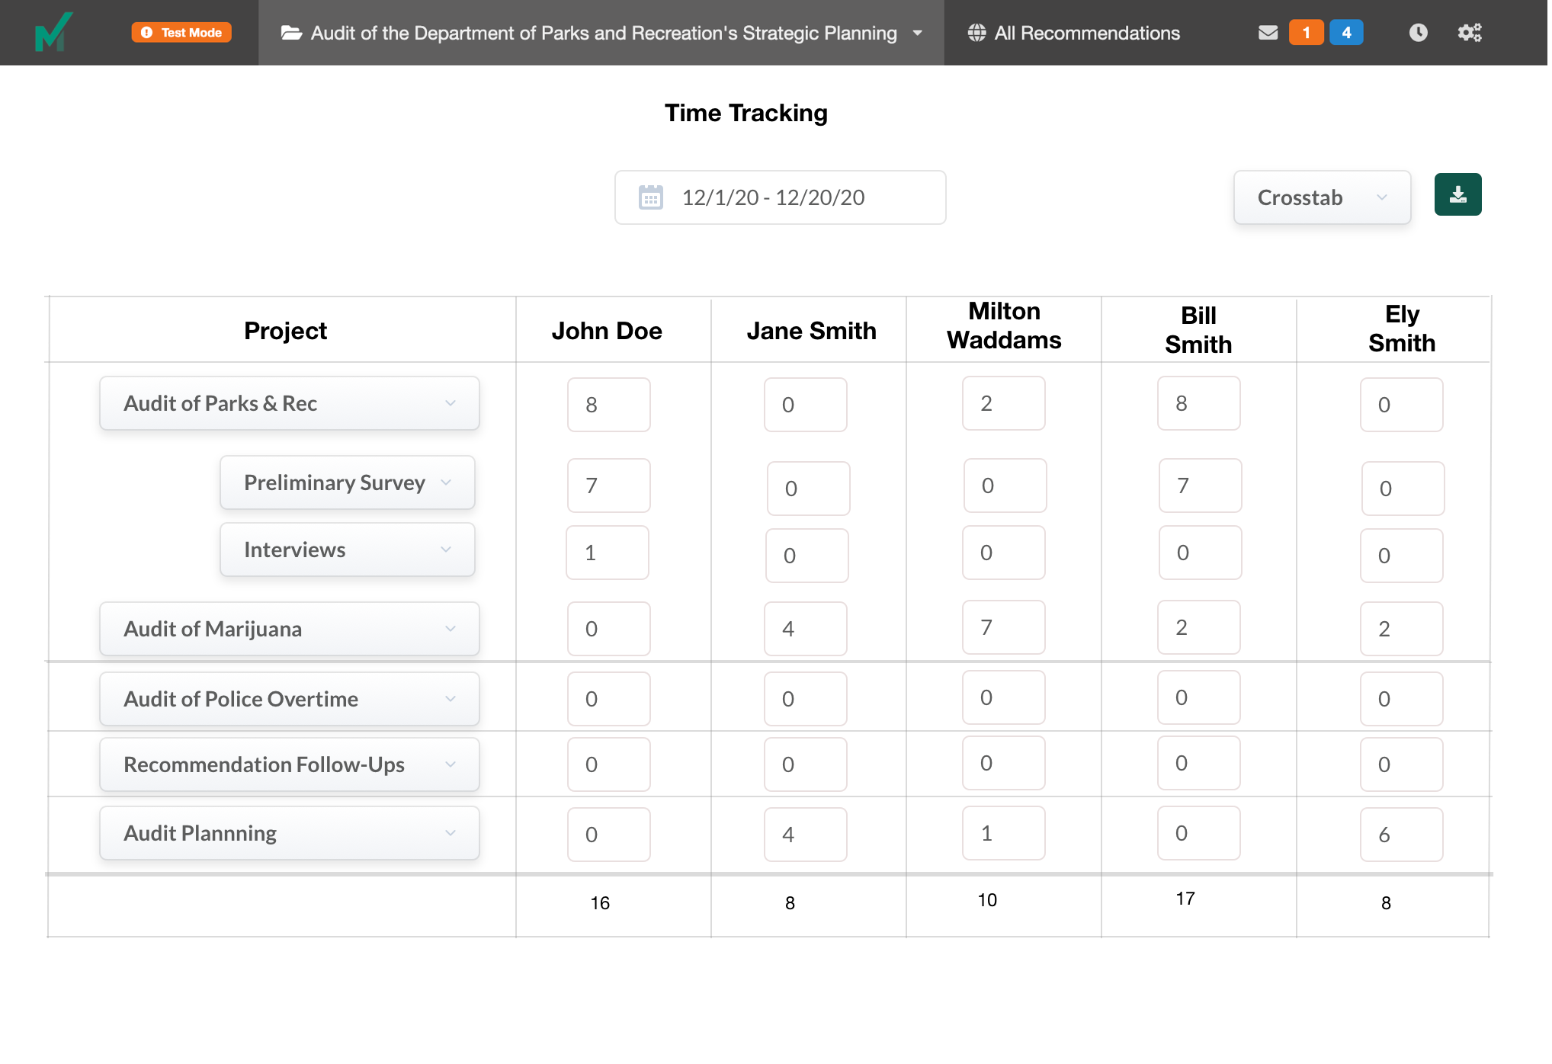1552x1064 pixels.
Task: Click the green download export button
Action: coord(1457,194)
